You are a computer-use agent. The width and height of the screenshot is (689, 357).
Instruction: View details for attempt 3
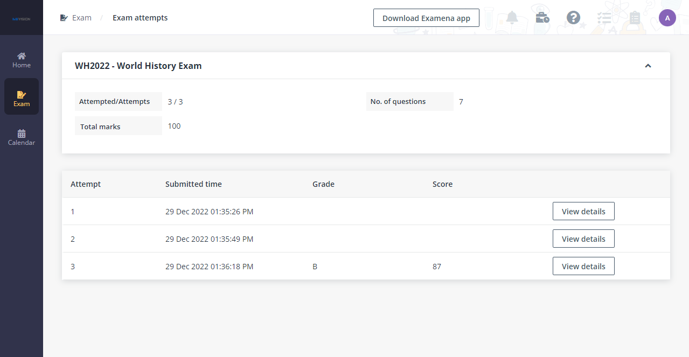point(583,265)
